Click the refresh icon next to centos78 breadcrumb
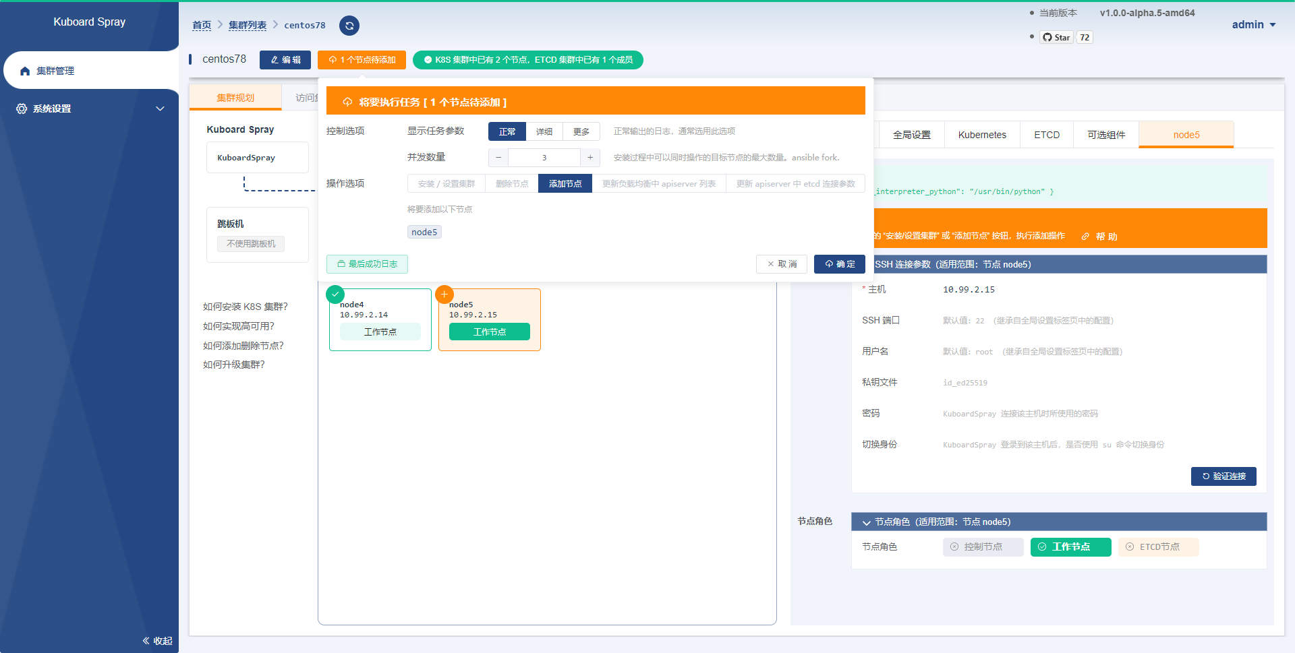The height and width of the screenshot is (653, 1295). click(x=349, y=26)
